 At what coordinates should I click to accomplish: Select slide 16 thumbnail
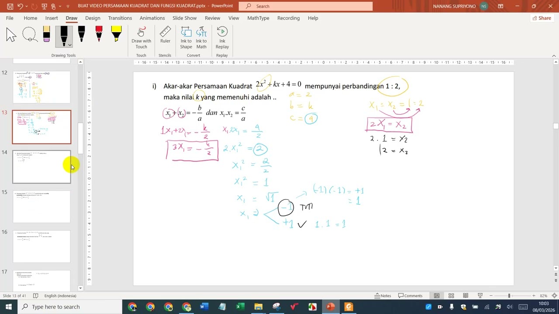point(41,246)
